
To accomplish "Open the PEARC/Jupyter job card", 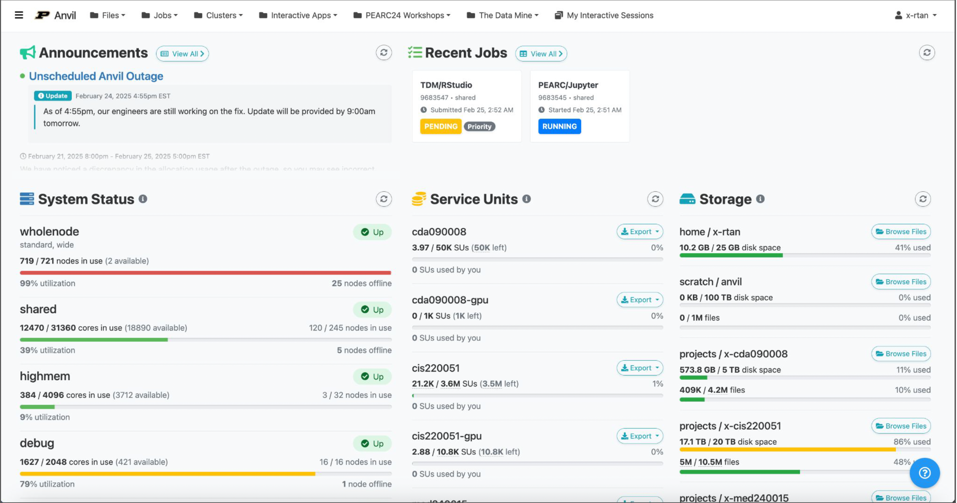I will pos(580,106).
